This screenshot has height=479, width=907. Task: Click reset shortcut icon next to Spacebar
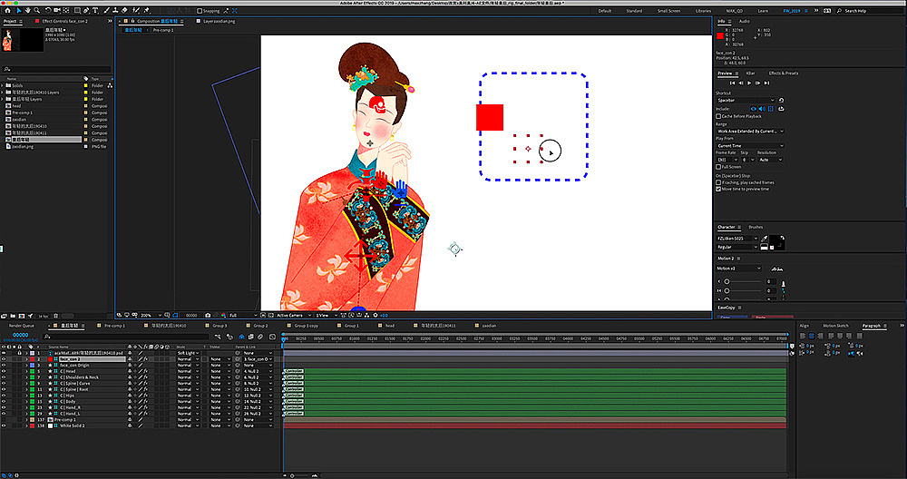click(781, 100)
